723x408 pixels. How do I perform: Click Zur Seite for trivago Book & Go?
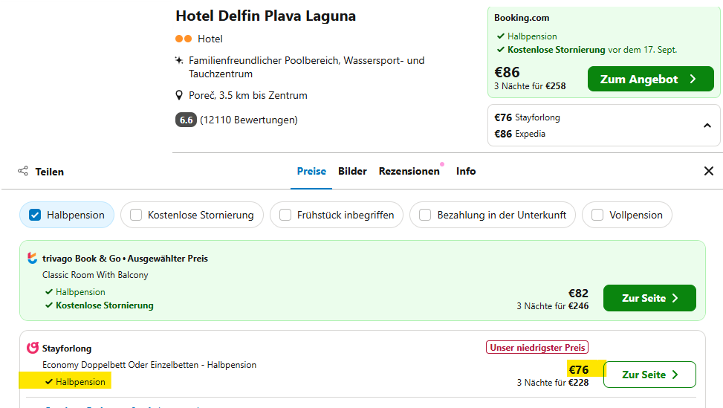click(x=649, y=298)
